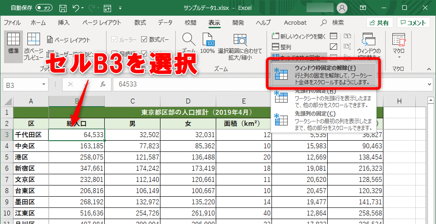Viewport: 436px width, 224px height.
Task: Toggle the 数式バー checkbox
Action: (x=144, y=39)
